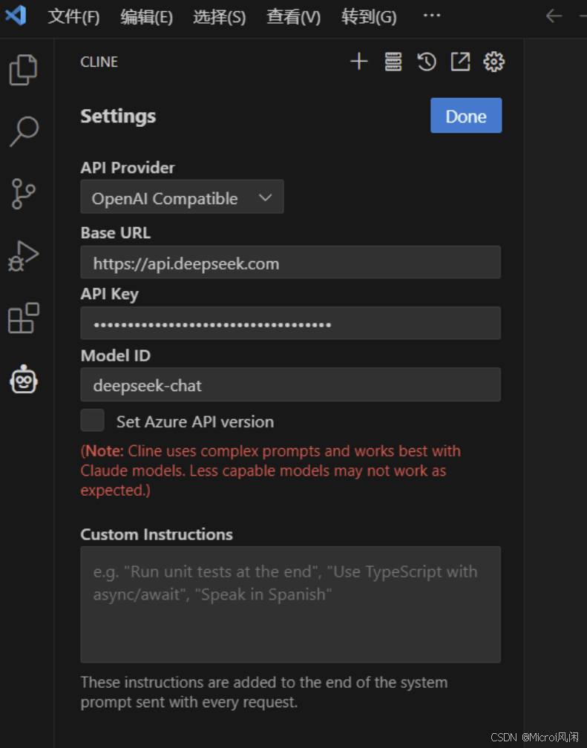Screen dimensions: 587x748
Task: Start a new Cline task with plus icon
Action: tap(359, 62)
